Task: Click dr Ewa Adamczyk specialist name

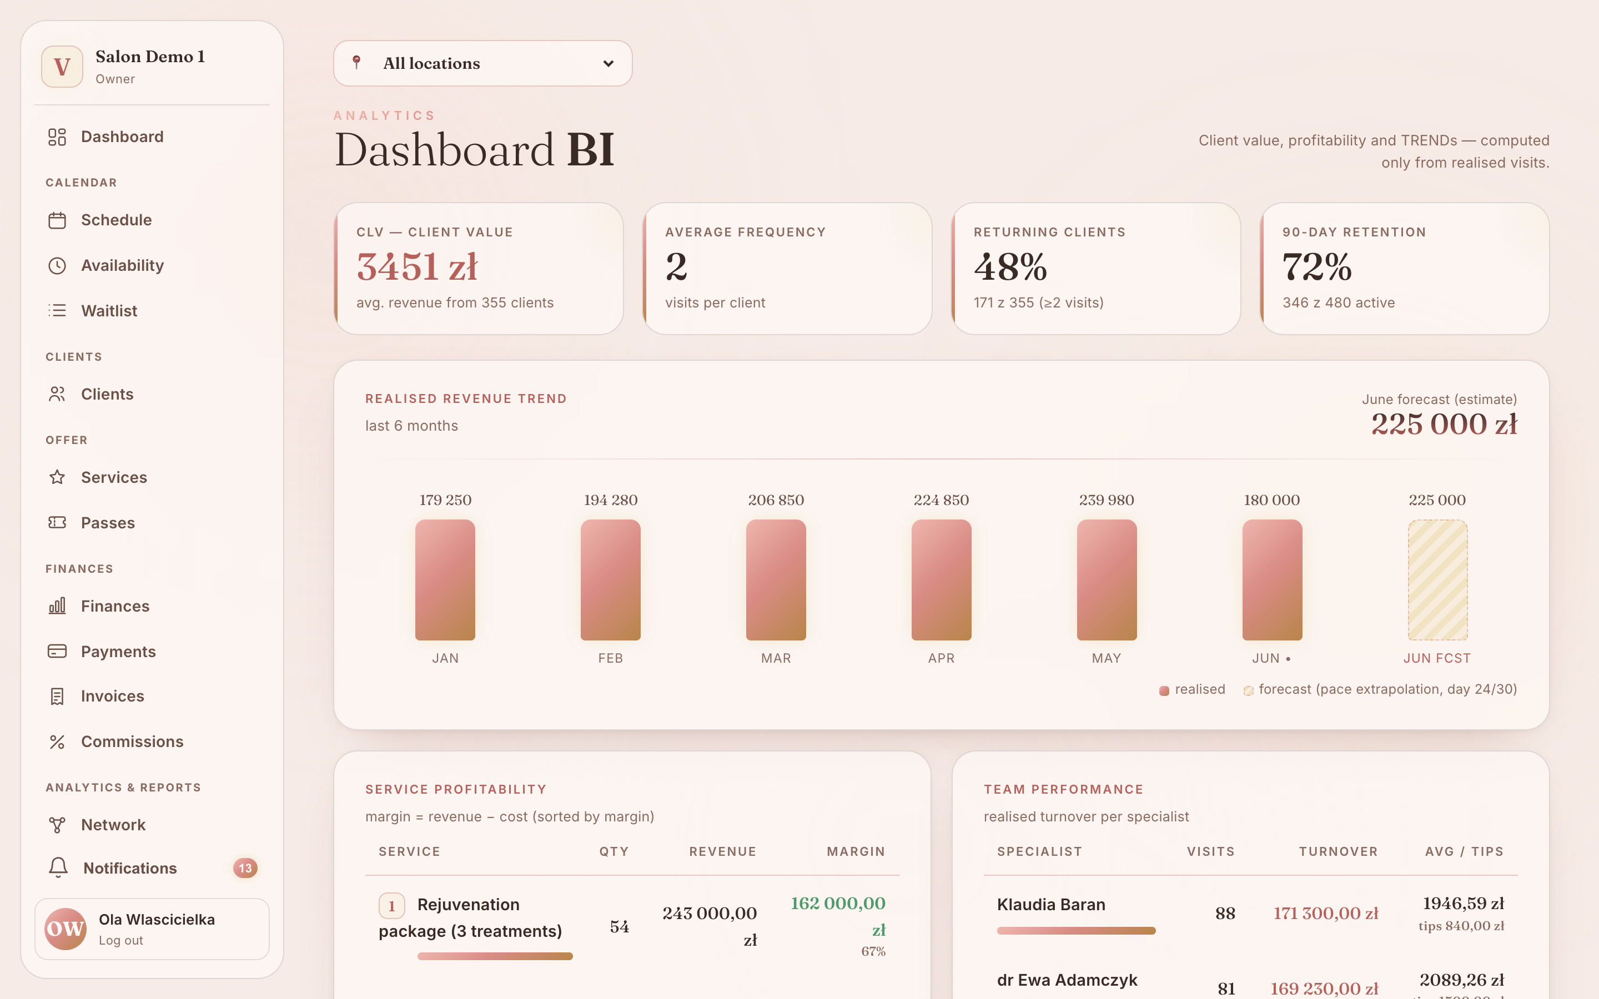Action: pos(1067,980)
